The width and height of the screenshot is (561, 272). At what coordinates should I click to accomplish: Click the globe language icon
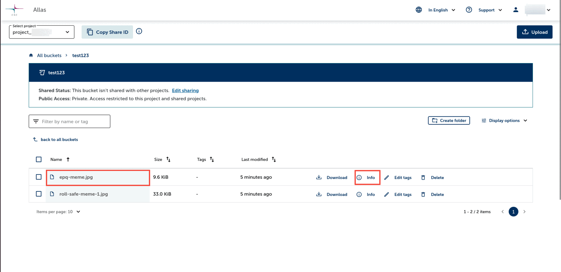pyautogui.click(x=419, y=10)
